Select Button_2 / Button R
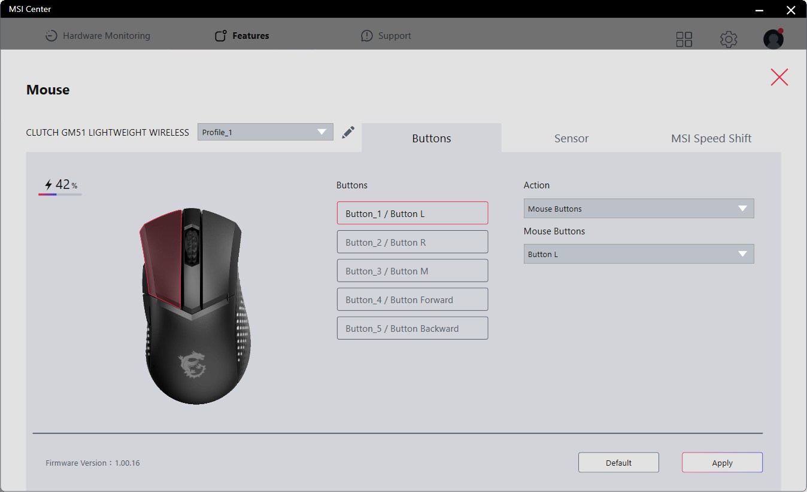 (x=412, y=242)
